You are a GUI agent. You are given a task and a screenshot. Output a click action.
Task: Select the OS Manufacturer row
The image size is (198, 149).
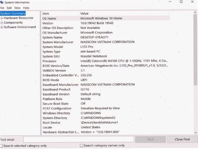click(106, 32)
